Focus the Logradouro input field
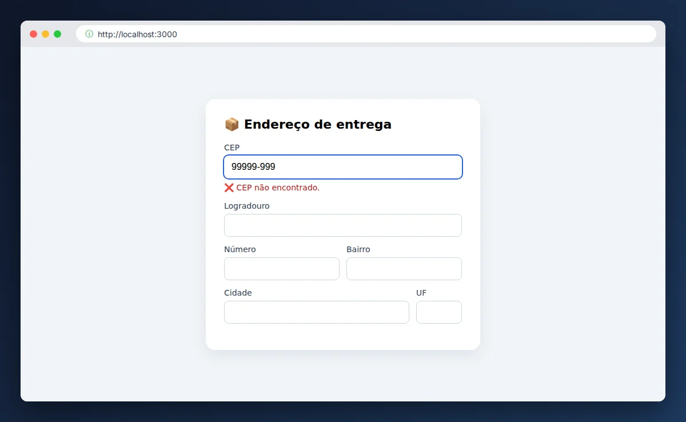The image size is (686, 422). tap(343, 225)
